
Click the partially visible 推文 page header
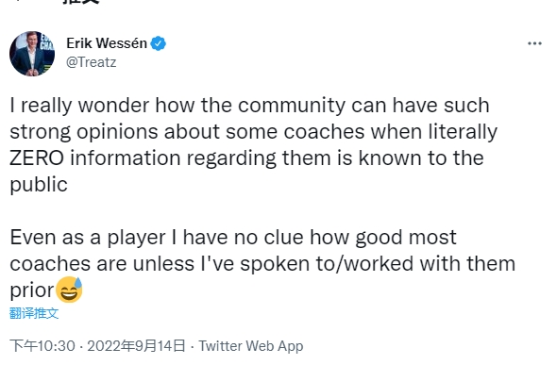(x=82, y=2)
